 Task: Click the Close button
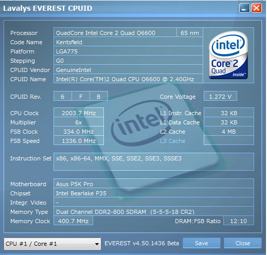coord(243,243)
